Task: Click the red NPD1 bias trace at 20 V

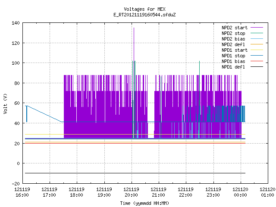Action: tap(135, 144)
